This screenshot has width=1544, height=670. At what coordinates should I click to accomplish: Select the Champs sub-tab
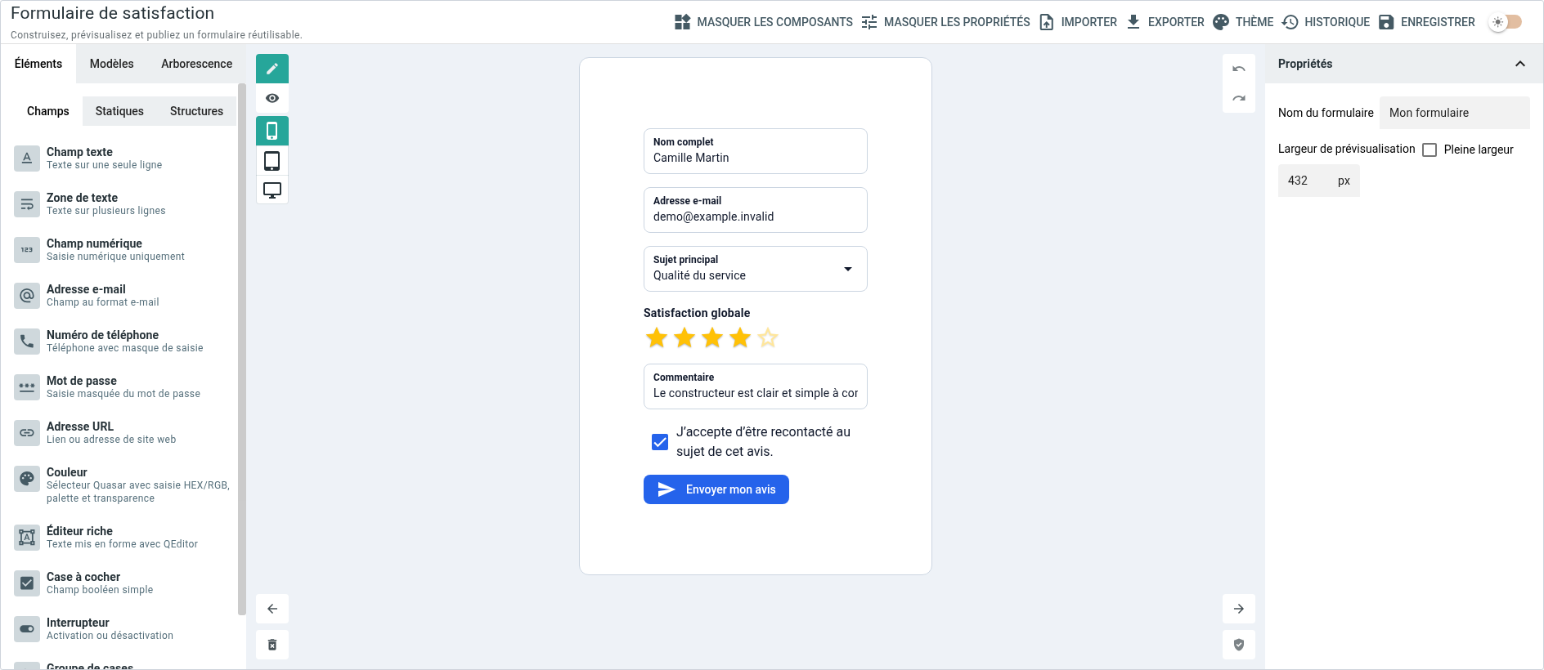[x=48, y=111]
